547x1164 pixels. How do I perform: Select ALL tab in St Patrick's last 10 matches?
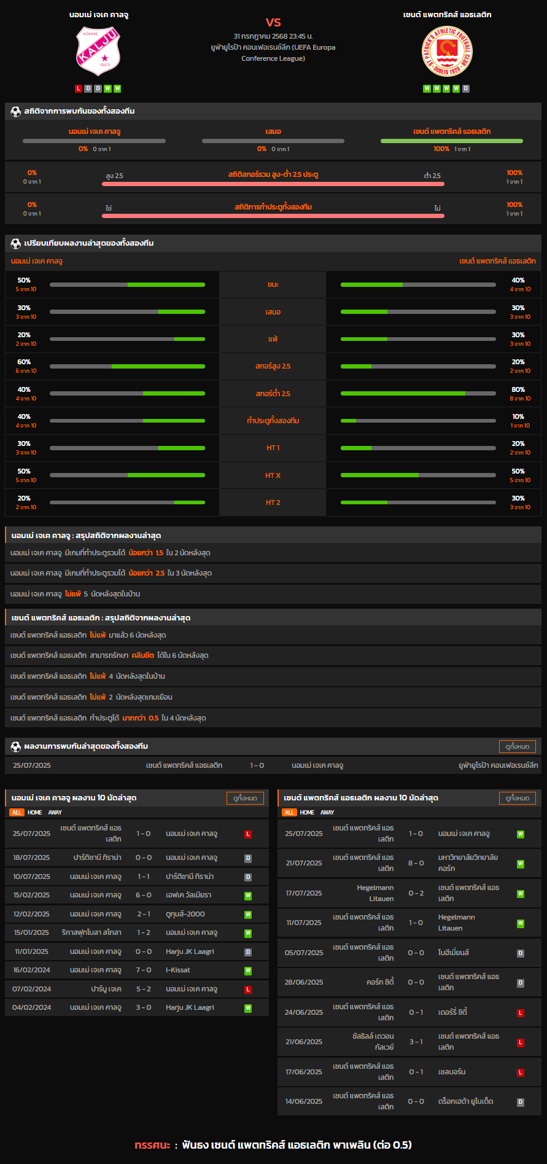(x=289, y=812)
